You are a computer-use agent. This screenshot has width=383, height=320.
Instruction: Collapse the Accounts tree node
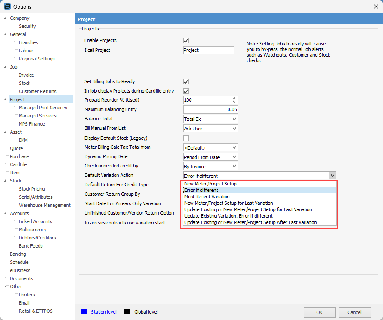[x=6, y=213]
